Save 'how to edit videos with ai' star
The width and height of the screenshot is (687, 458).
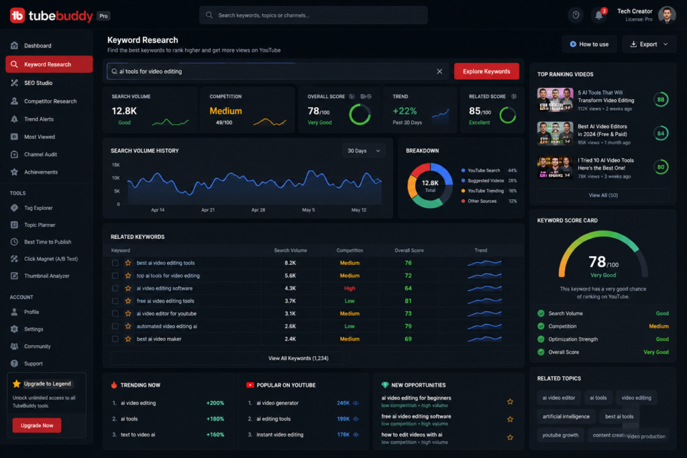[x=510, y=437]
